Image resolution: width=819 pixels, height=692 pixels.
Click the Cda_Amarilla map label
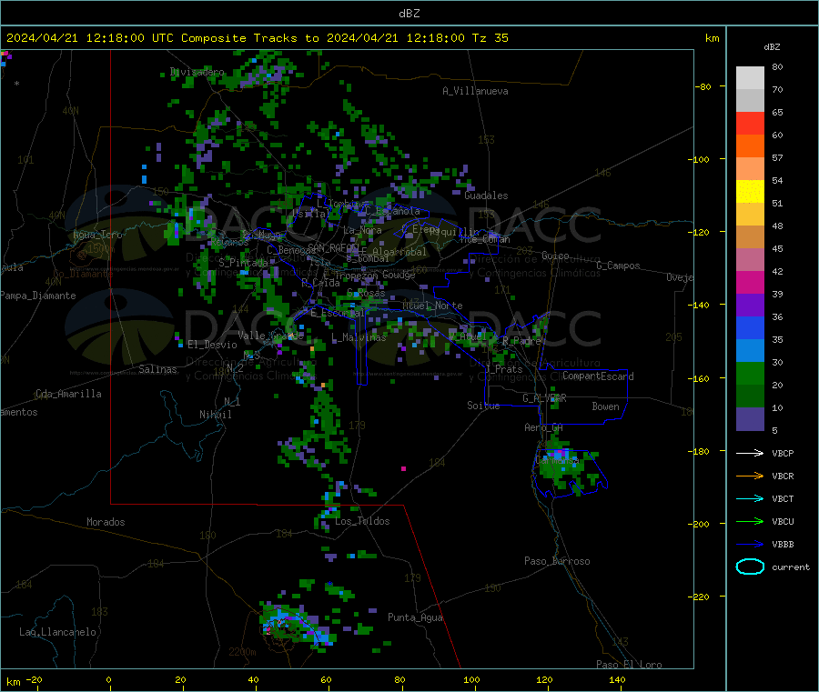[68, 394]
